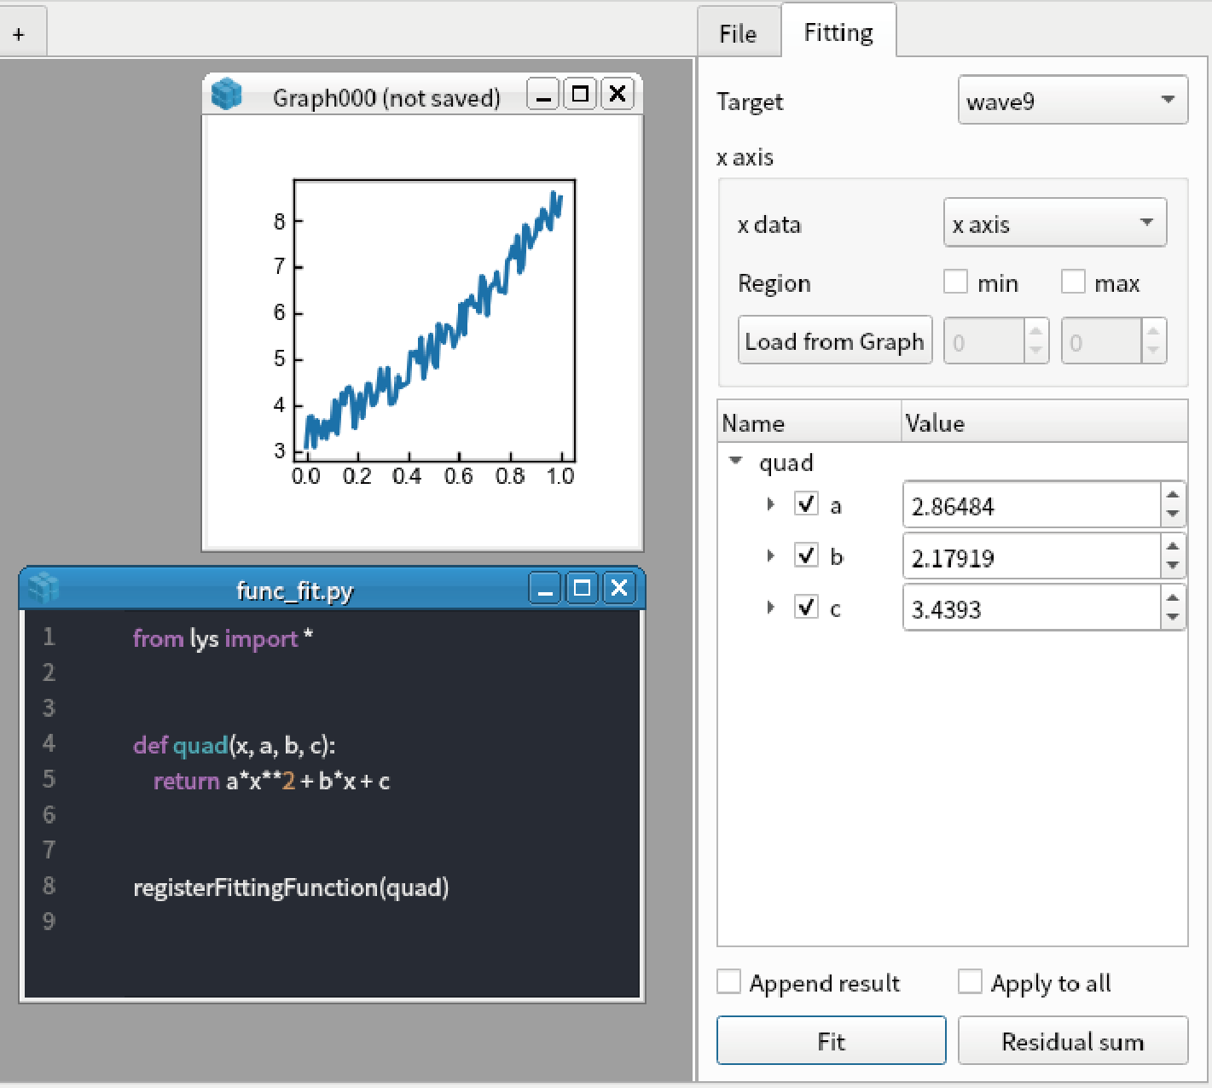Click the parameter b value field 2.17919

tap(1032, 557)
